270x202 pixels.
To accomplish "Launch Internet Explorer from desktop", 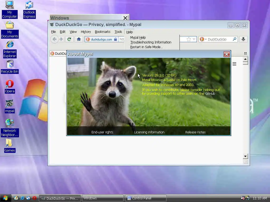I will [x=10, y=49].
